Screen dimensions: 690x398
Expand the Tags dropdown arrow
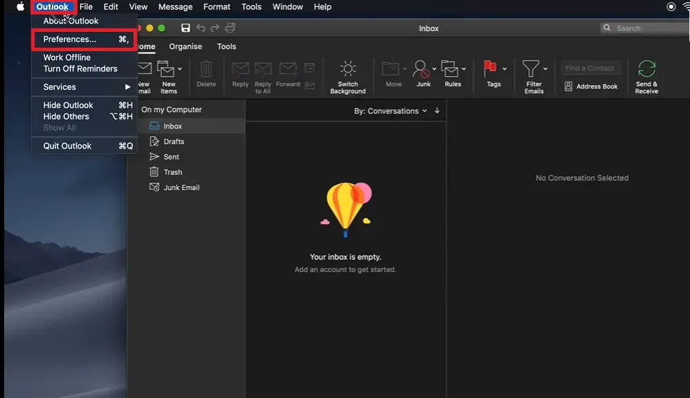click(505, 69)
